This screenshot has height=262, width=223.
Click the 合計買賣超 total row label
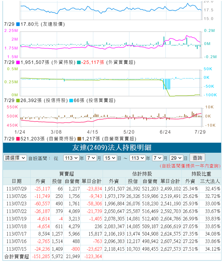click(17, 257)
